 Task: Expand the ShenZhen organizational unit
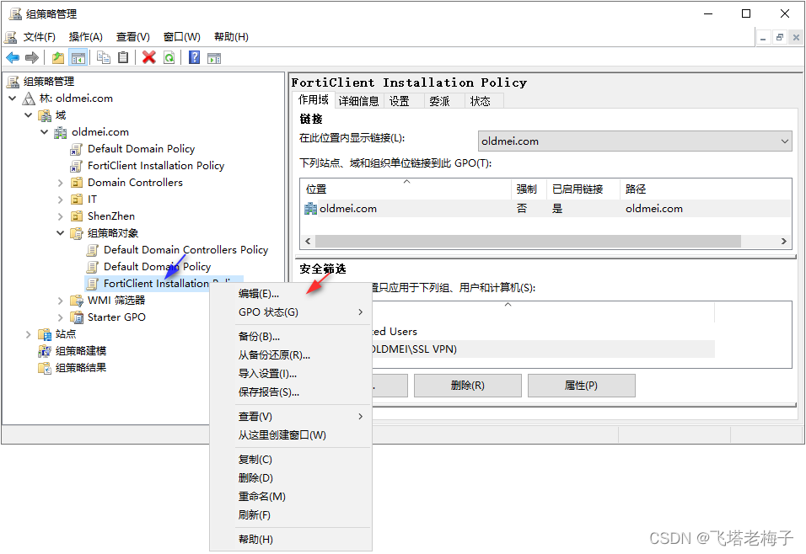(60, 216)
